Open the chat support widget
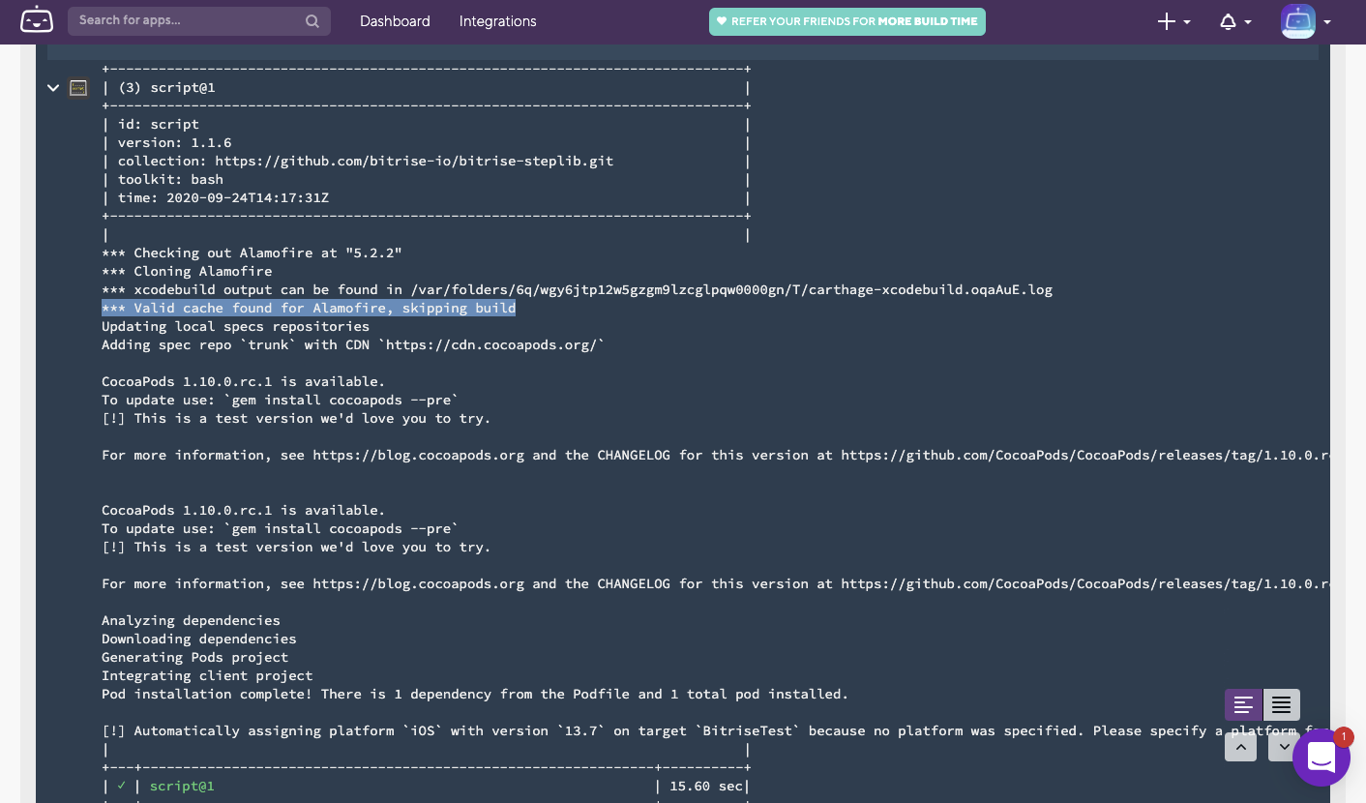This screenshot has width=1366, height=803. [x=1321, y=758]
